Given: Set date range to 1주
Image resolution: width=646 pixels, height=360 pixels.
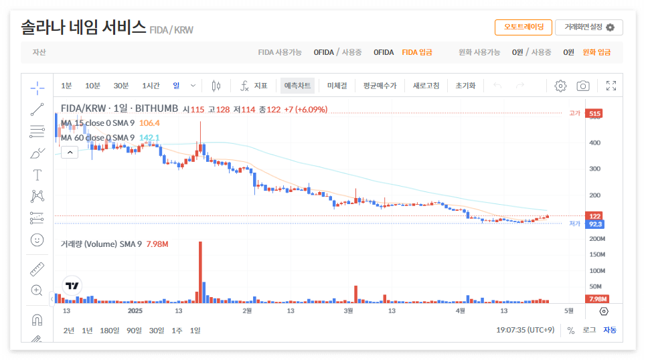Looking at the screenshot, I should [x=177, y=331].
